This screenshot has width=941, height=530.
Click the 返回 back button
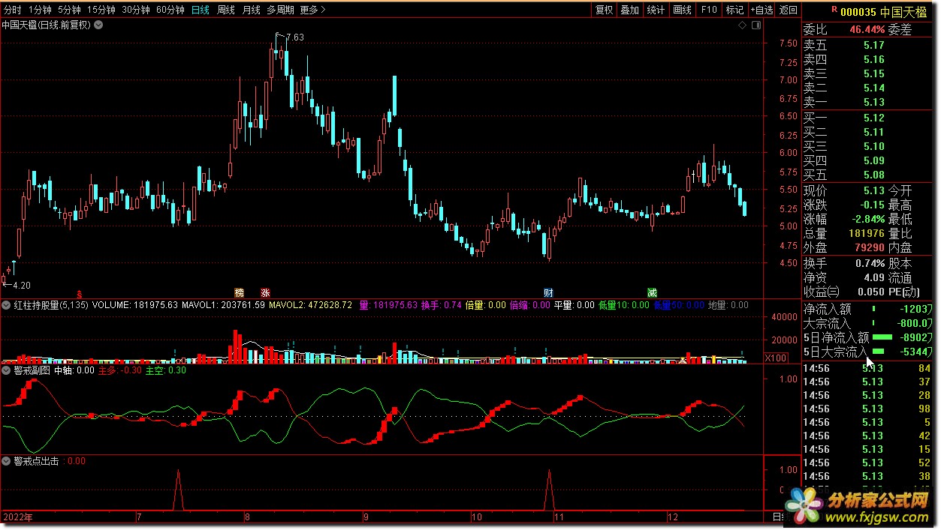click(x=788, y=10)
